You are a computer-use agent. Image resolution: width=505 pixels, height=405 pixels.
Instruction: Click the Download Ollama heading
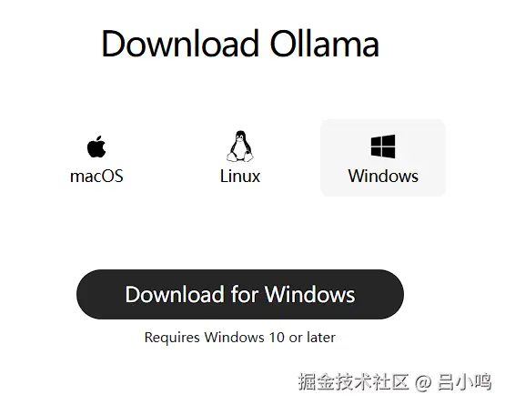[240, 44]
